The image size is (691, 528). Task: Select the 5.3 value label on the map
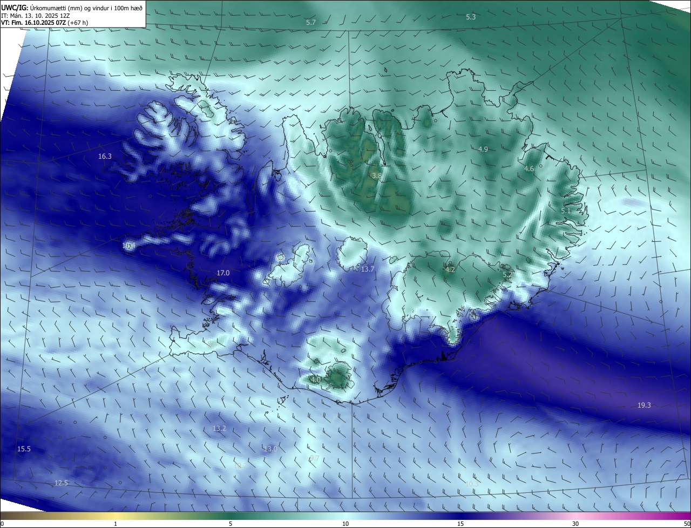(x=471, y=17)
